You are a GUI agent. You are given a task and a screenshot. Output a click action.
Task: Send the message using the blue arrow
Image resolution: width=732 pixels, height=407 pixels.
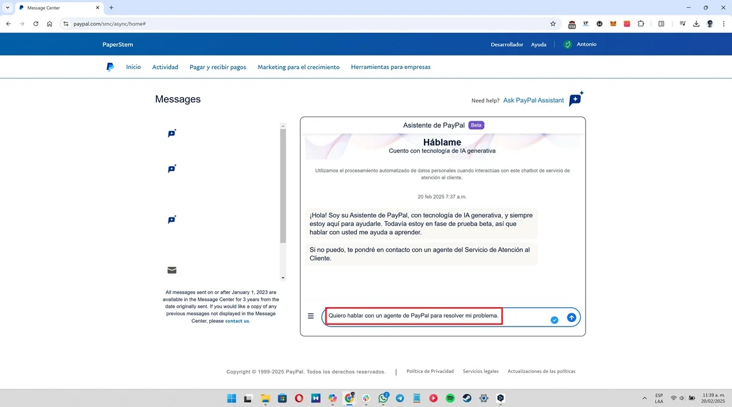coord(571,317)
